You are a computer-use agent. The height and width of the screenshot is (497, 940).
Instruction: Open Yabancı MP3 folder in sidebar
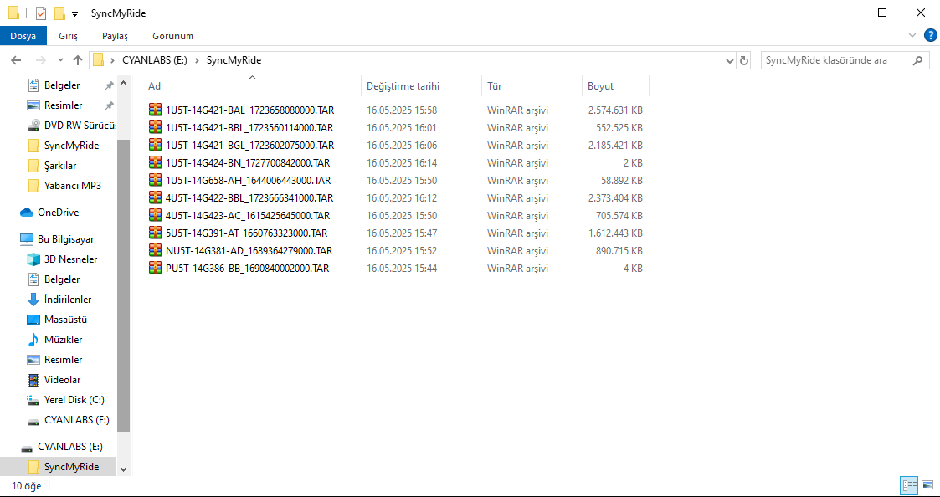click(73, 185)
